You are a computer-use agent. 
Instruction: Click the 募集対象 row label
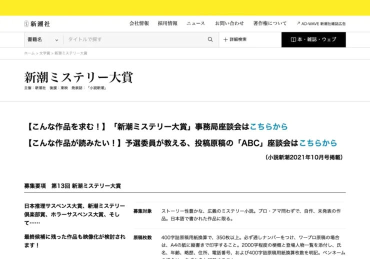pos(142,211)
